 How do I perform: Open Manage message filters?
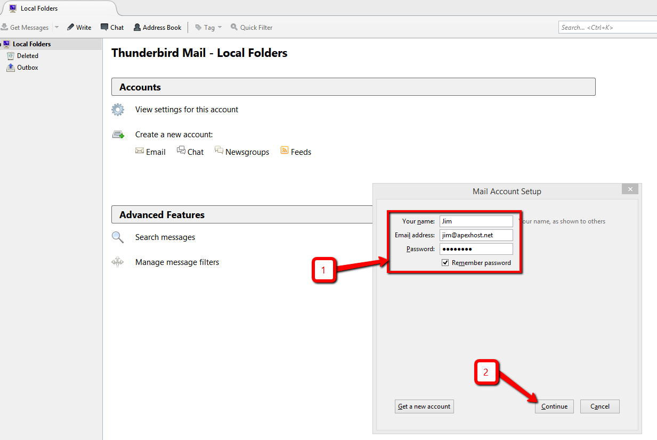click(177, 262)
